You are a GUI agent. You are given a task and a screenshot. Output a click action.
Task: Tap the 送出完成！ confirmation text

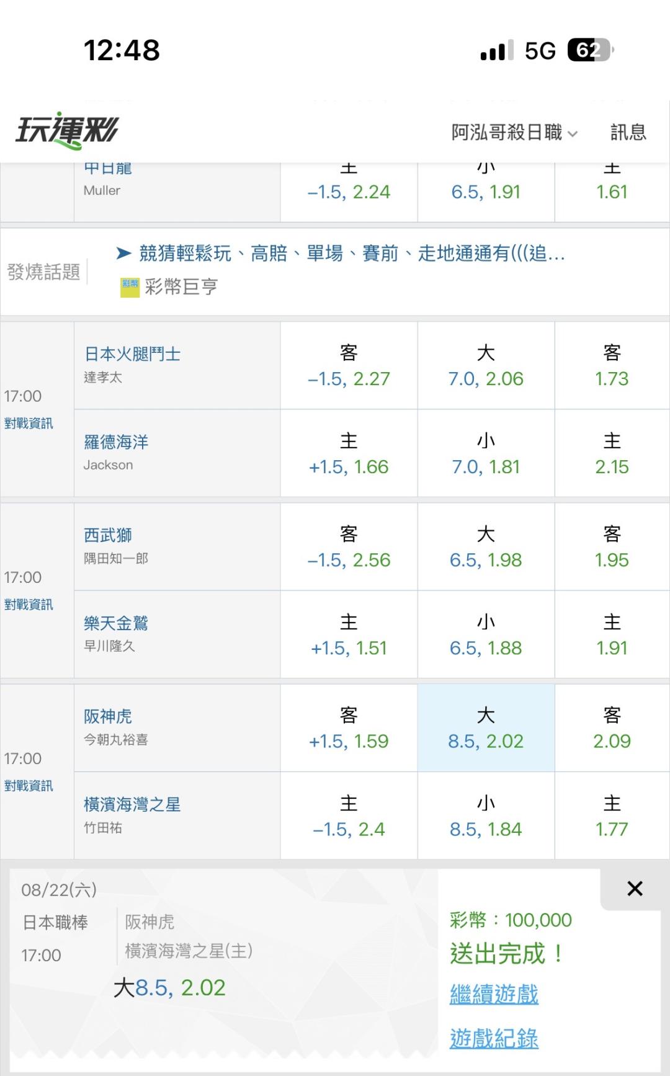(508, 954)
